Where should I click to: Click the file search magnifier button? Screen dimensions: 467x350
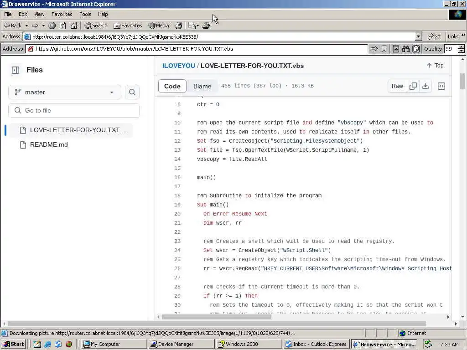coord(132,92)
